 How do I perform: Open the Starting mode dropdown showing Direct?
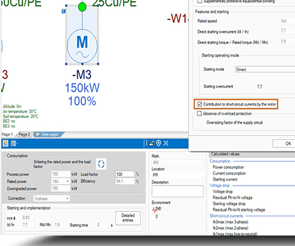pyautogui.click(x=265, y=70)
